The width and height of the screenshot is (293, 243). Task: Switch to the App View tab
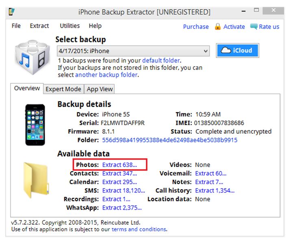coord(100,89)
